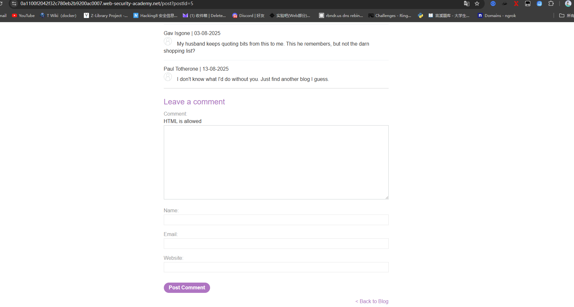The width and height of the screenshot is (574, 307).
Task: Click the 'Website:' label
Action: (x=173, y=258)
